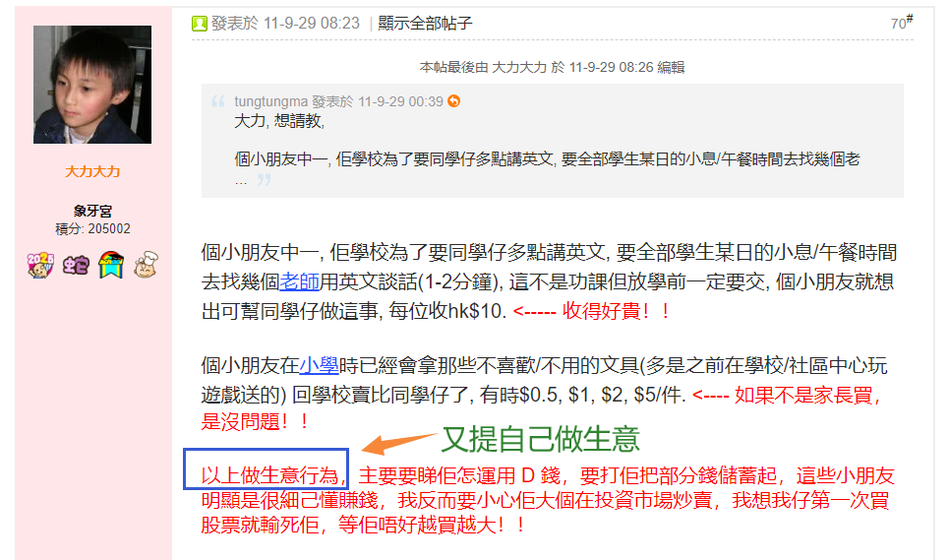The height and width of the screenshot is (560, 949).
Task: Open the 老師 hyperlink in the post
Action: [299, 281]
